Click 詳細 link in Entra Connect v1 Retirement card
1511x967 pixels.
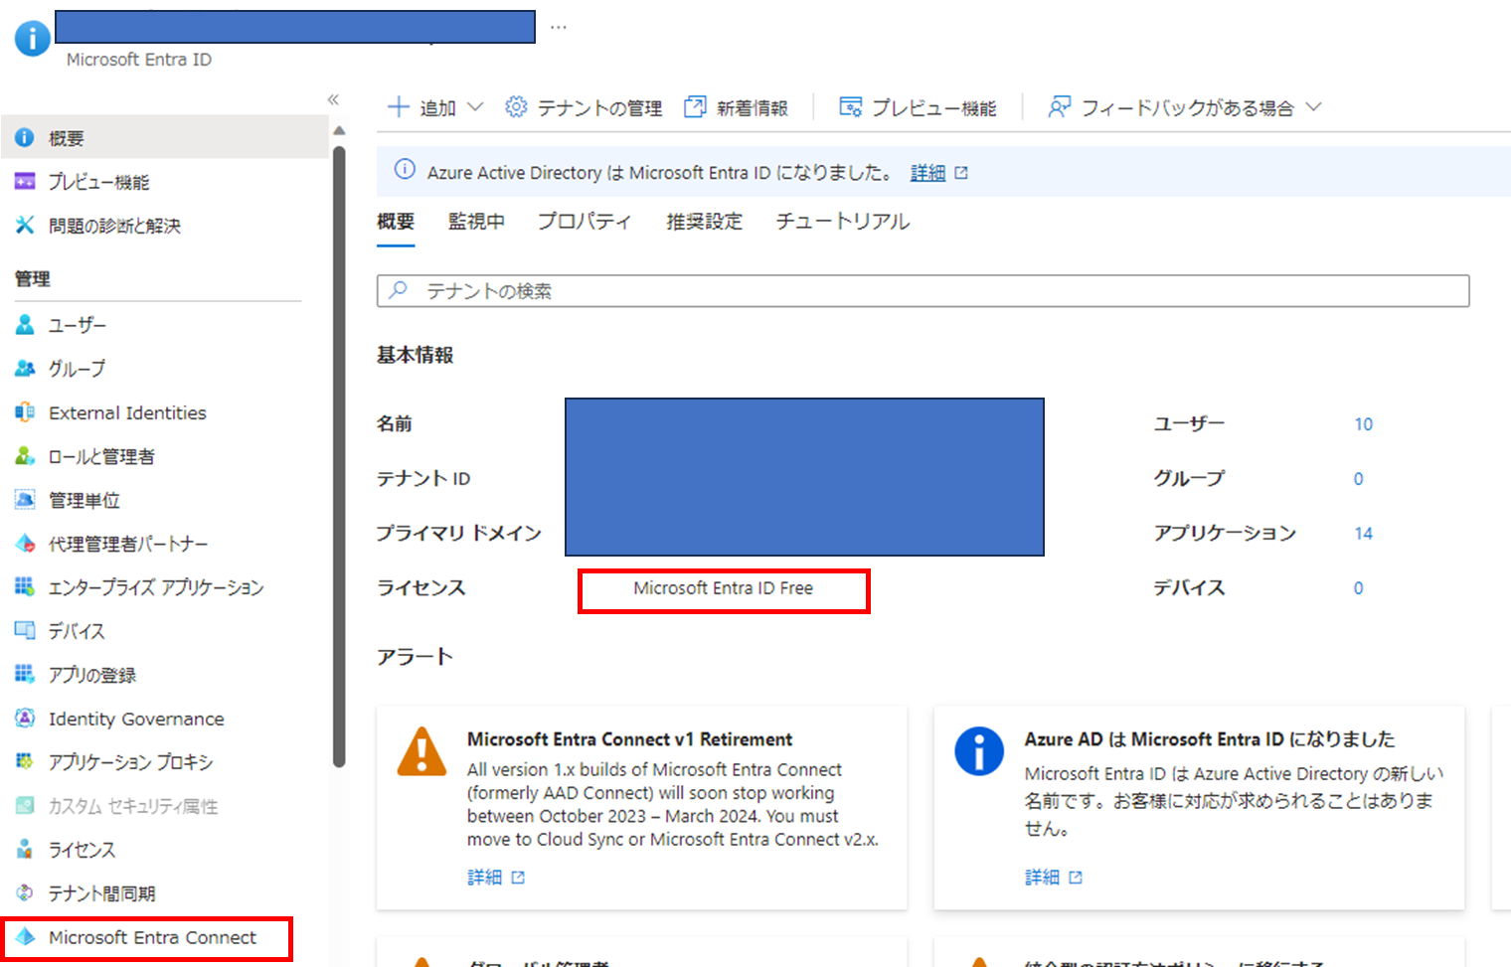[485, 877]
